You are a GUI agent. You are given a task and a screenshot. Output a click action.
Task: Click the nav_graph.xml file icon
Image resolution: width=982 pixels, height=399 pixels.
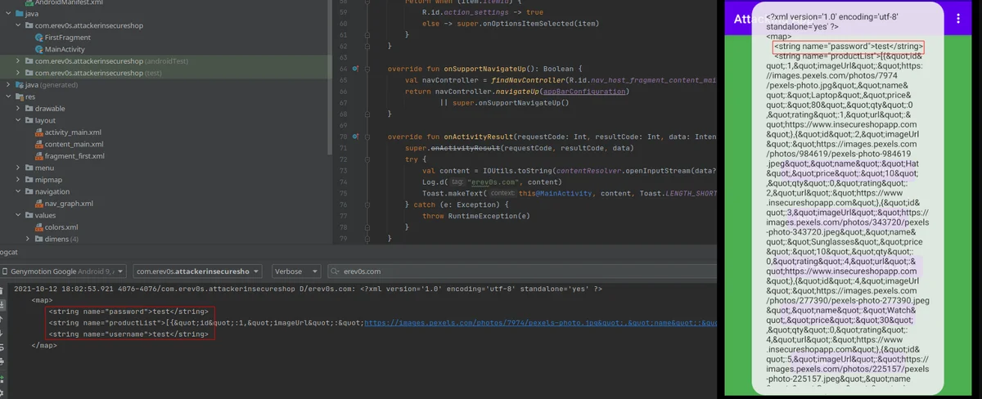(x=39, y=204)
